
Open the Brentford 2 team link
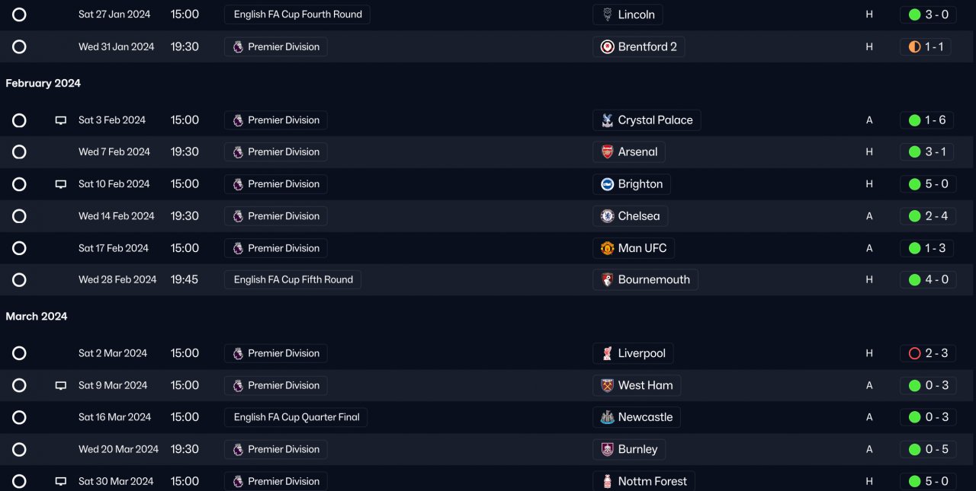647,47
